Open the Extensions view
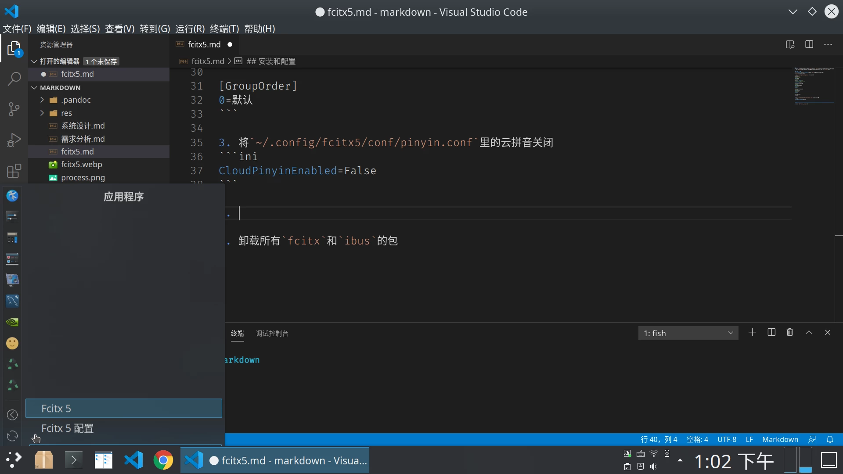843x474 pixels. (14, 171)
